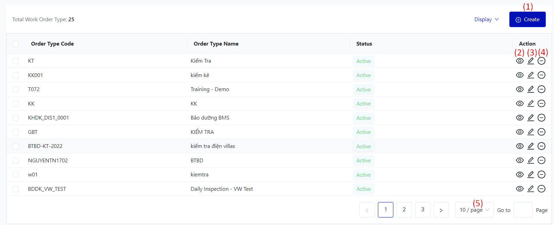Remove the BTBD-KT-2022 order type
This screenshot has width=554, height=225.
(541, 146)
